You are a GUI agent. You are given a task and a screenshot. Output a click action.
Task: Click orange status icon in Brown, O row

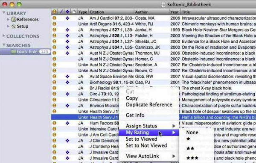[x=54, y=71]
